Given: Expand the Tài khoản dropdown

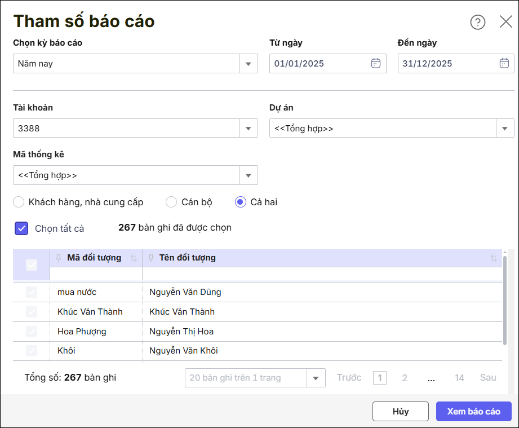Looking at the screenshot, I should (248, 129).
